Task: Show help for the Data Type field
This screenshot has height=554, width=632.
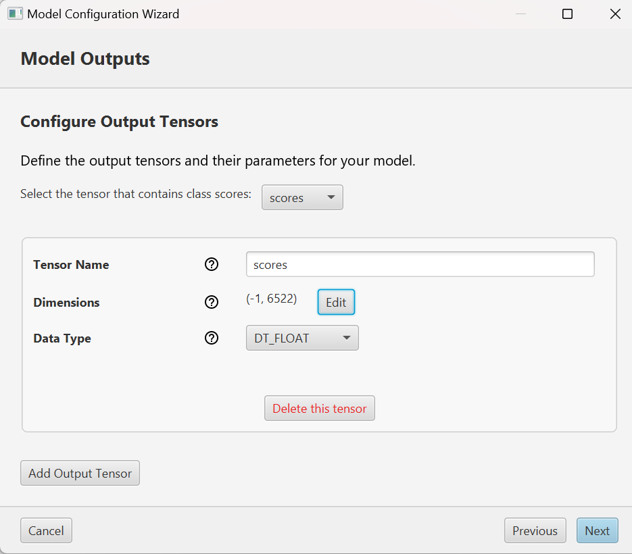Action: (212, 338)
